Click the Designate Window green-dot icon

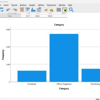(65, 10)
